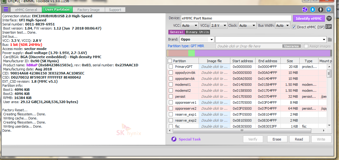Click the Type column header

(308, 61)
